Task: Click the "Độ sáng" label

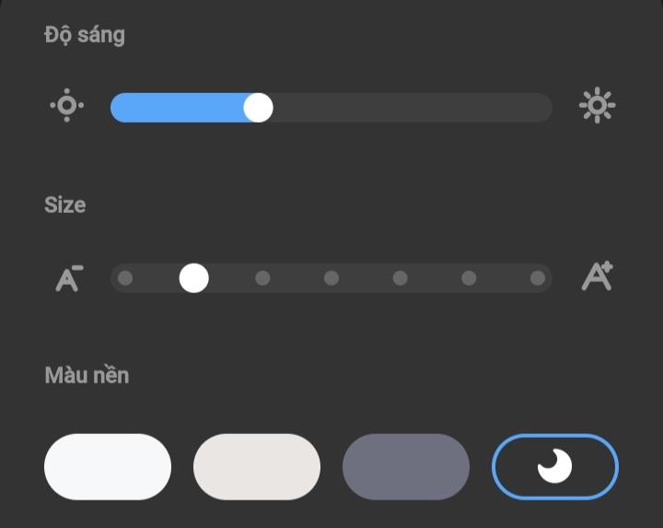Action: pyautogui.click(x=85, y=35)
